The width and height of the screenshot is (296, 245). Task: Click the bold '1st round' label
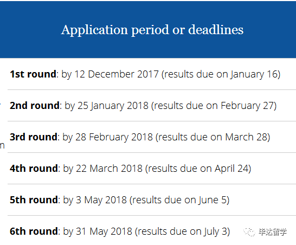click(x=33, y=74)
